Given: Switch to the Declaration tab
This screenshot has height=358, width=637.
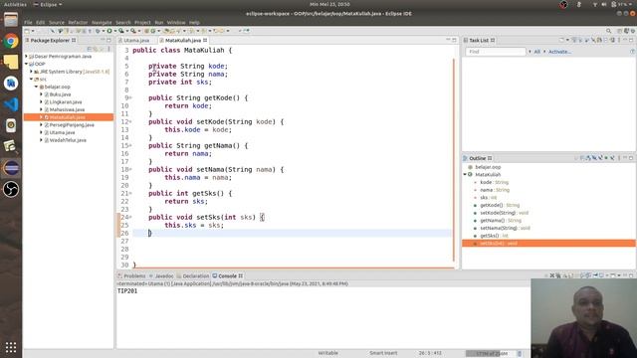Looking at the screenshot, I should point(193,276).
